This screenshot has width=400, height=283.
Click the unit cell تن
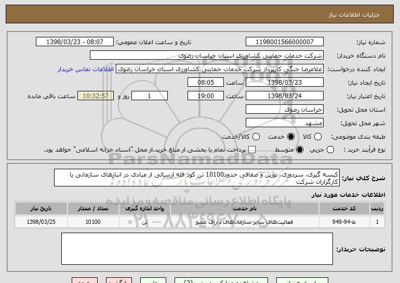coord(144,222)
